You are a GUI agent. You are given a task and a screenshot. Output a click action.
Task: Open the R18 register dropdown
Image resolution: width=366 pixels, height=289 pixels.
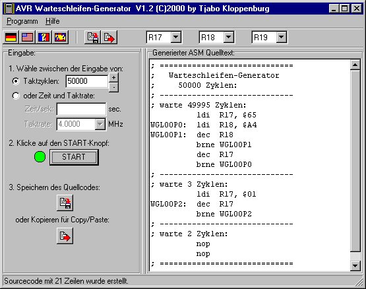(x=229, y=37)
